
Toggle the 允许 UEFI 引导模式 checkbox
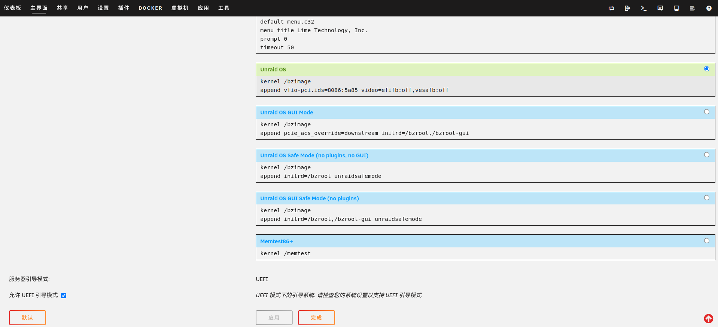64,296
